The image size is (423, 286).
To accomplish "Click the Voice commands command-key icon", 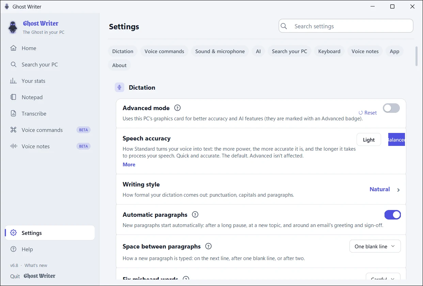I will pos(13,130).
